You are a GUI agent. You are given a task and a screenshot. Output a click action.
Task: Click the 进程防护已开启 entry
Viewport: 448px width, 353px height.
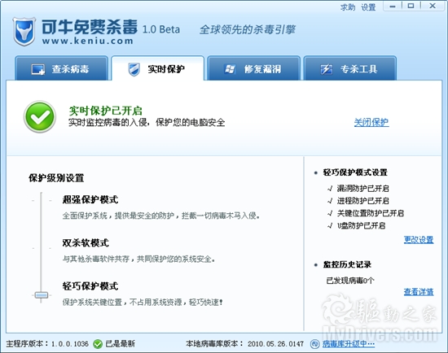point(362,201)
